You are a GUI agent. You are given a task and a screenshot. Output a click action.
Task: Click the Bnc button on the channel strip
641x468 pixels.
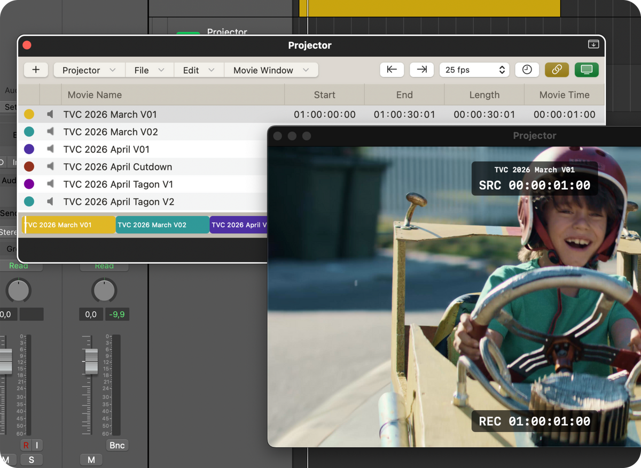[x=117, y=445]
